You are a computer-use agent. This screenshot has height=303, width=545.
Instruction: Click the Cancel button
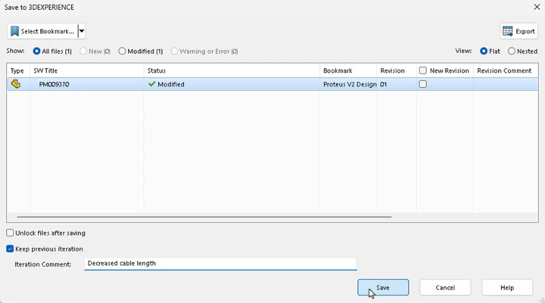click(x=445, y=287)
